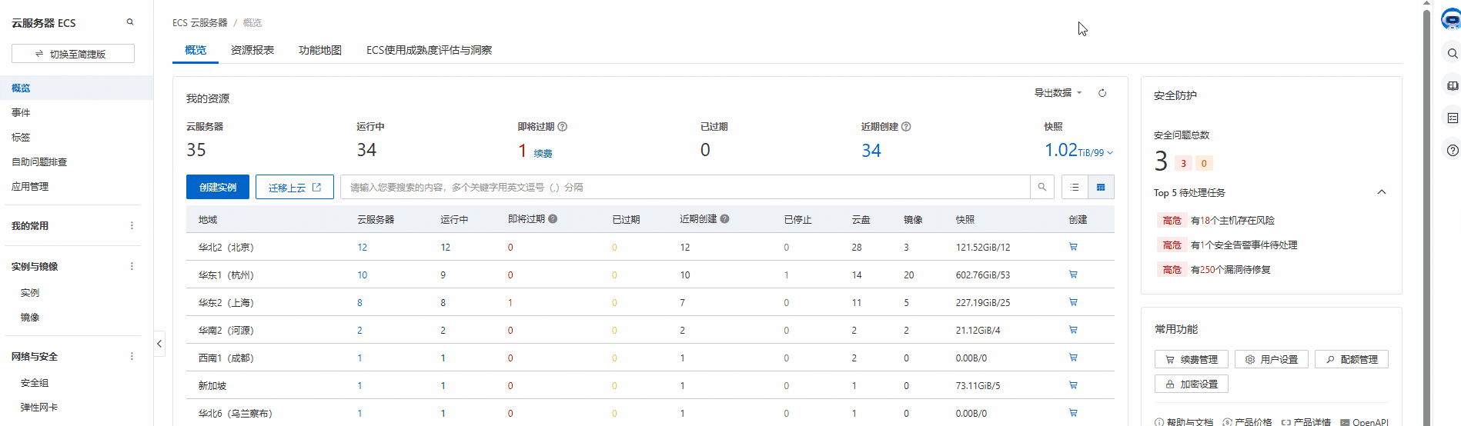This screenshot has width=1461, height=426.
Task: Click the help icon in 即将过期 column header
Action: coord(553,219)
